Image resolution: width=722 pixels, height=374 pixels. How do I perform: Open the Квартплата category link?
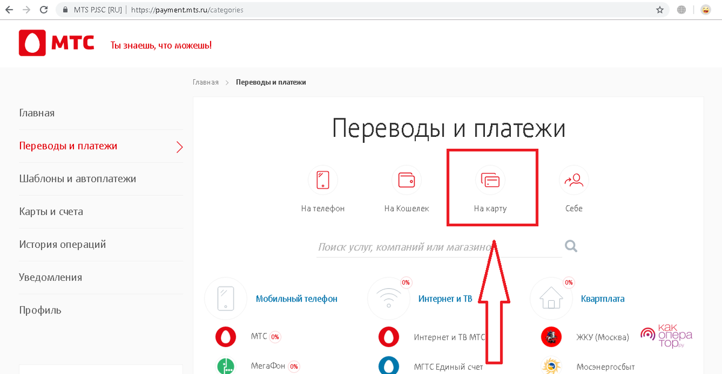pos(603,299)
